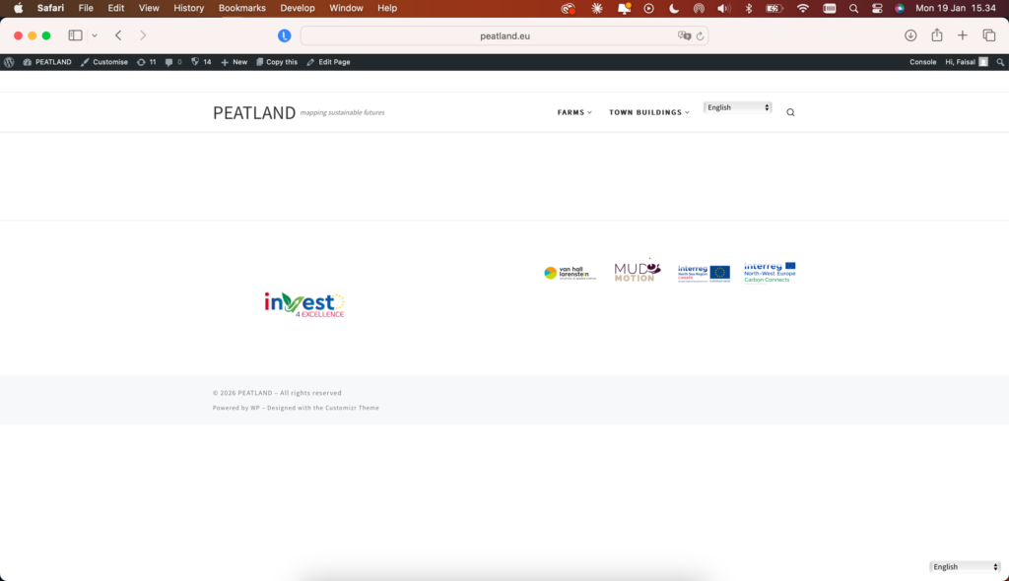Screen dimensions: 1009x581
Task: Click the peatland.eu address field
Action: point(504,35)
